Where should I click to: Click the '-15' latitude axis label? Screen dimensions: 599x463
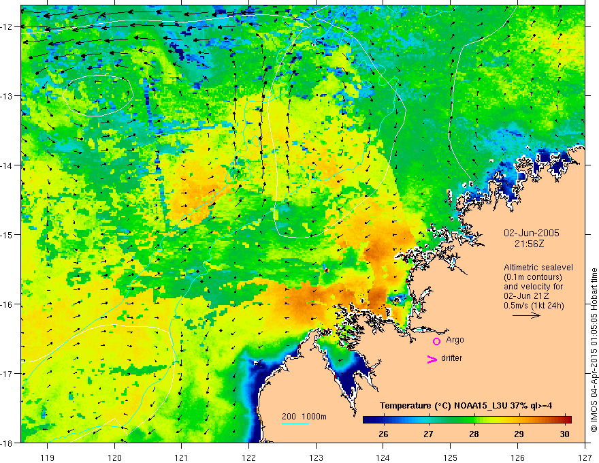click(x=7, y=234)
